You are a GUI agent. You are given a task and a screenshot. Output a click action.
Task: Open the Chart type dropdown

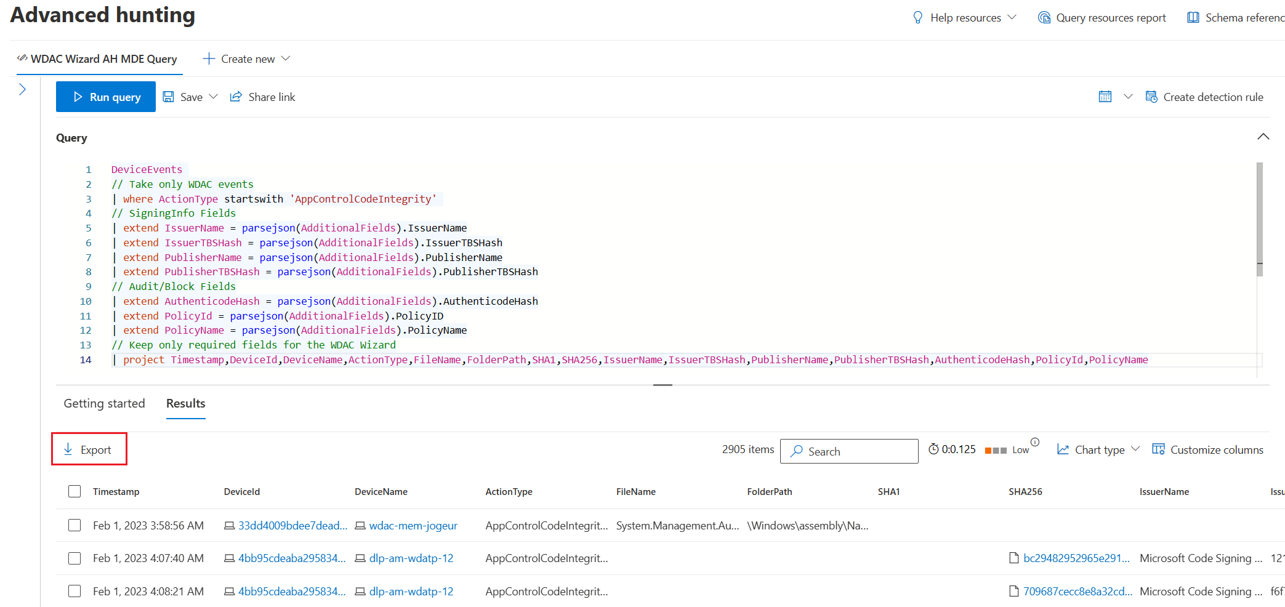(x=1099, y=449)
